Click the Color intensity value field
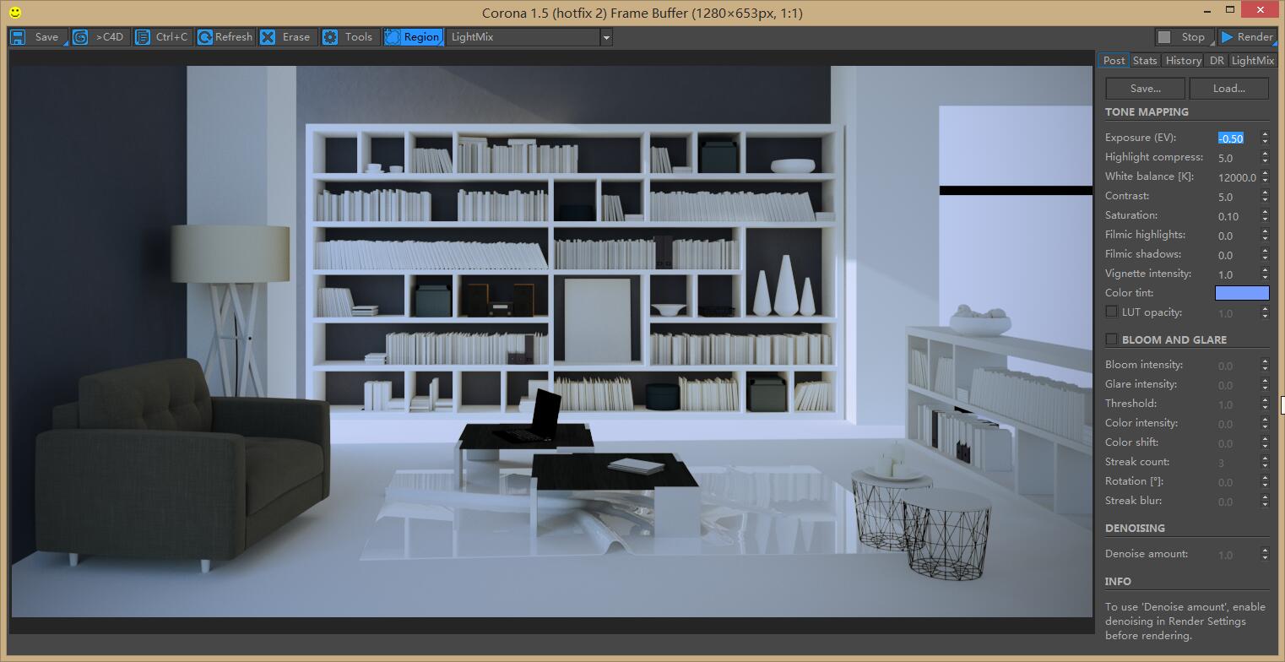This screenshot has height=662, width=1285. point(1237,424)
